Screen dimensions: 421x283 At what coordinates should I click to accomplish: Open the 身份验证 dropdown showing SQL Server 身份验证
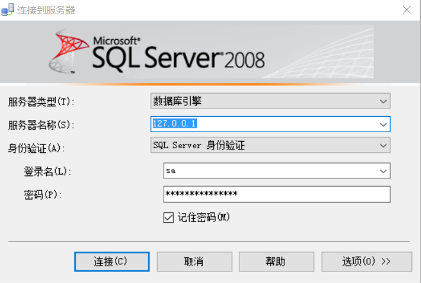[270, 145]
